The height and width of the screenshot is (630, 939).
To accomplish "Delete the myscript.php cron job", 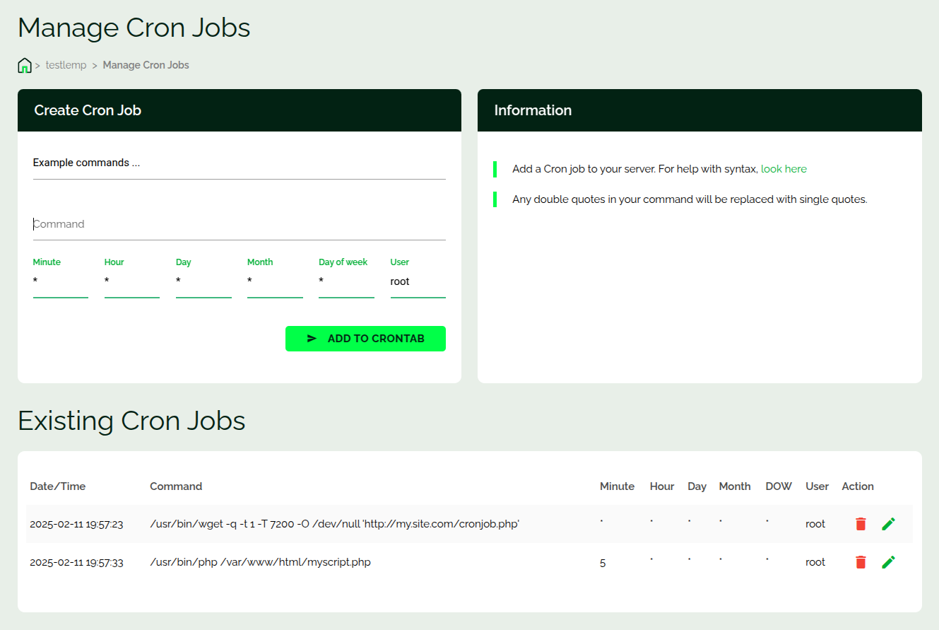I will [x=861, y=562].
